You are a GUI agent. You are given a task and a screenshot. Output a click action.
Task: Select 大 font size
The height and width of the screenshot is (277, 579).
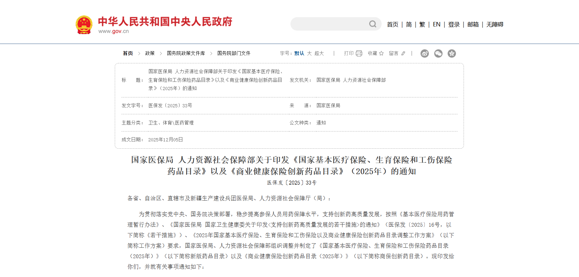(309, 53)
